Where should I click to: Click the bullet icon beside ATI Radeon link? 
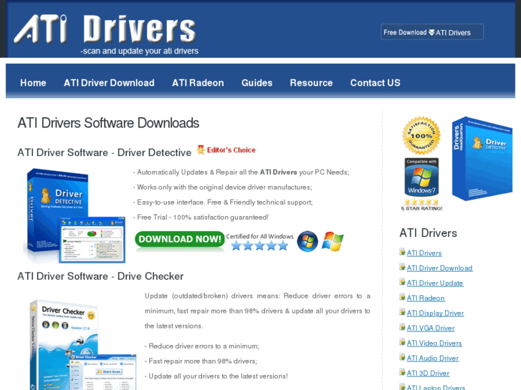[402, 297]
